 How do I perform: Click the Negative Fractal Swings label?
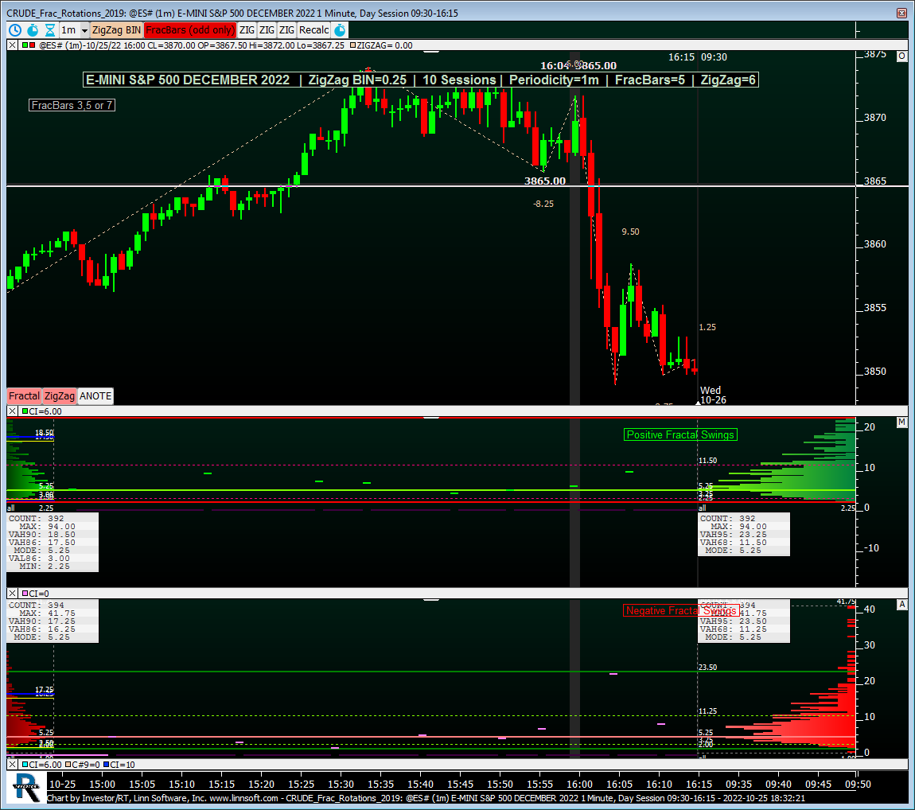click(x=681, y=611)
